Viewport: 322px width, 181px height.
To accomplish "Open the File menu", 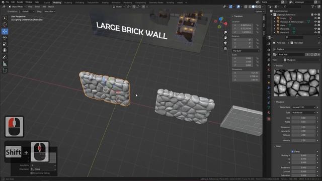I will pos(8,2).
